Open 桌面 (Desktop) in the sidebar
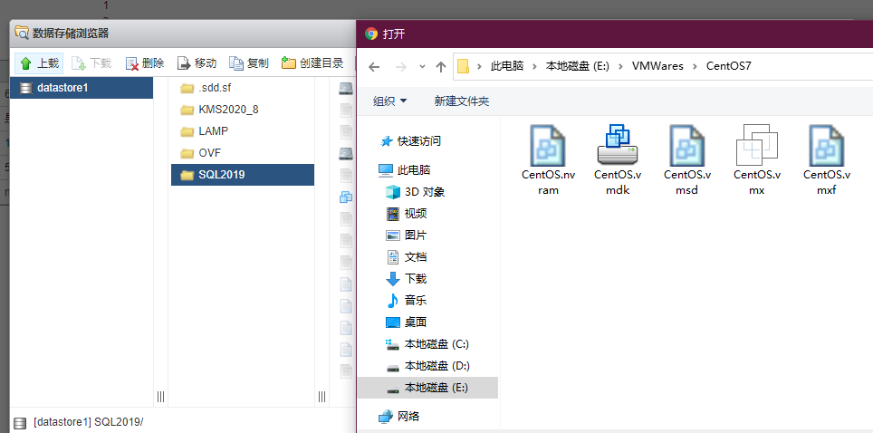Screen dimensions: 873x433 point(407,322)
